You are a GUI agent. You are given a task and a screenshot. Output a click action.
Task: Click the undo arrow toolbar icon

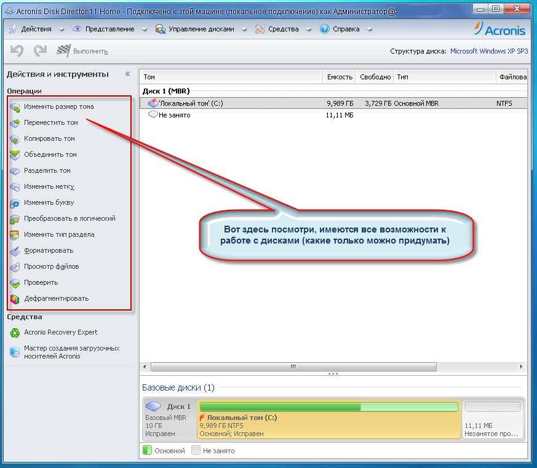(x=17, y=51)
